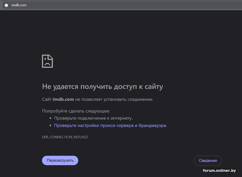The width and height of the screenshot is (242, 177).
Task: Select the ERR_CONNECTION_REFUSED error code text
Action: (x=65, y=137)
